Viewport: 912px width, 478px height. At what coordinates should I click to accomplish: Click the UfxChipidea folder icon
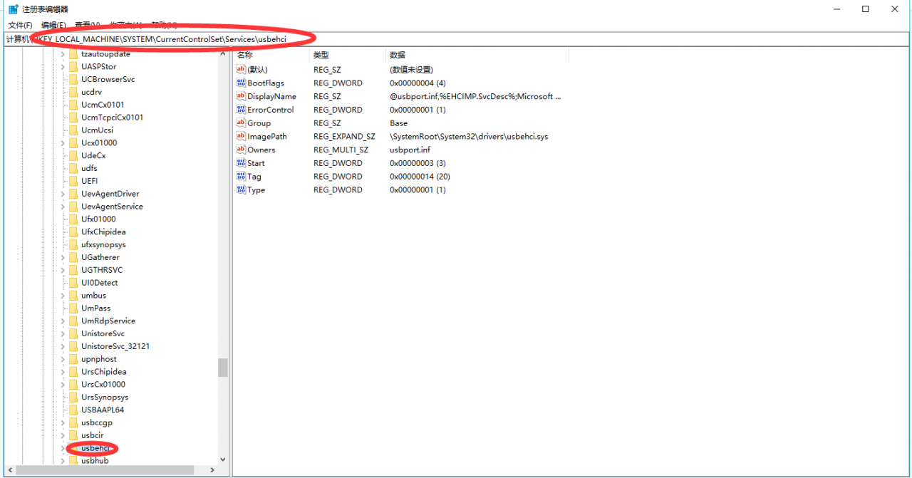pyautogui.click(x=72, y=232)
